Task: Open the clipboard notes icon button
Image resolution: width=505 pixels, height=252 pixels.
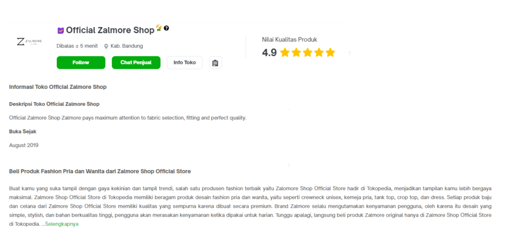Action: click(216, 63)
